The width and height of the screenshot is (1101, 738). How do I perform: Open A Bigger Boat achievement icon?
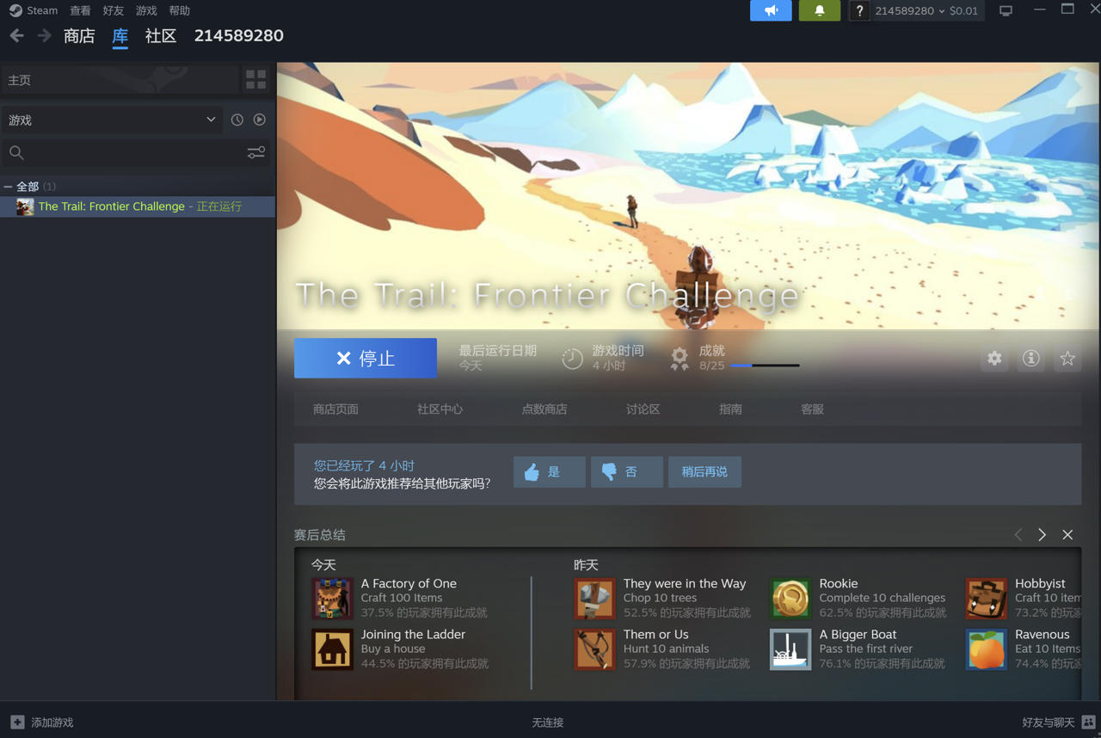[x=790, y=649]
